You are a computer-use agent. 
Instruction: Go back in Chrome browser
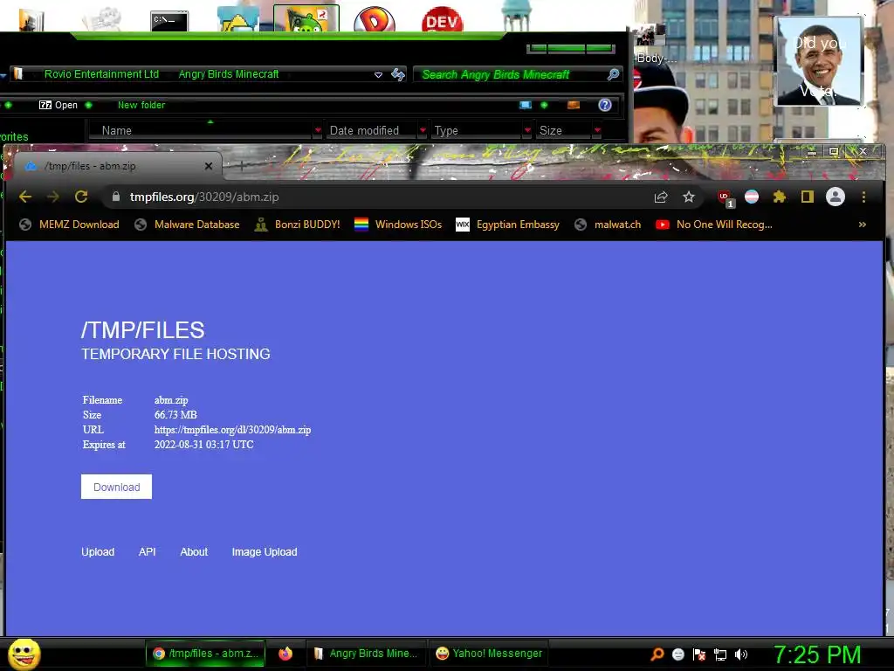coord(25,197)
